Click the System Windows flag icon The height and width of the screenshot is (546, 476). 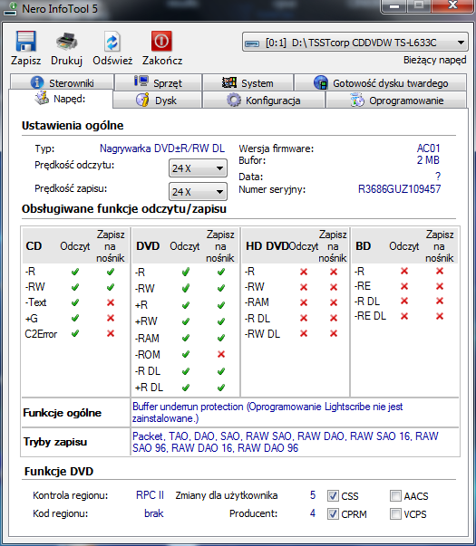229,82
